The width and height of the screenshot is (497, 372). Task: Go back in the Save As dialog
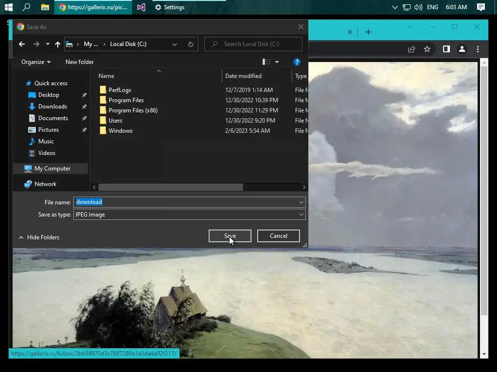click(22, 44)
